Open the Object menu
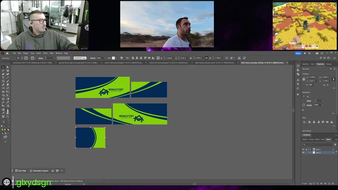Screen dimensions: 338x190 click(26, 53)
